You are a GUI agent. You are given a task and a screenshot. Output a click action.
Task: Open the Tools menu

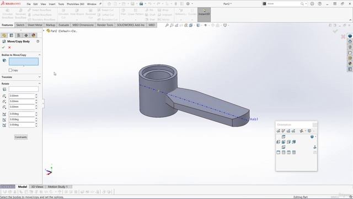pyautogui.click(x=61, y=4)
